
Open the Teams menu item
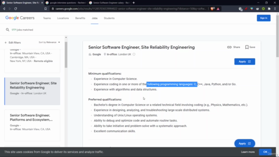point(47,18)
